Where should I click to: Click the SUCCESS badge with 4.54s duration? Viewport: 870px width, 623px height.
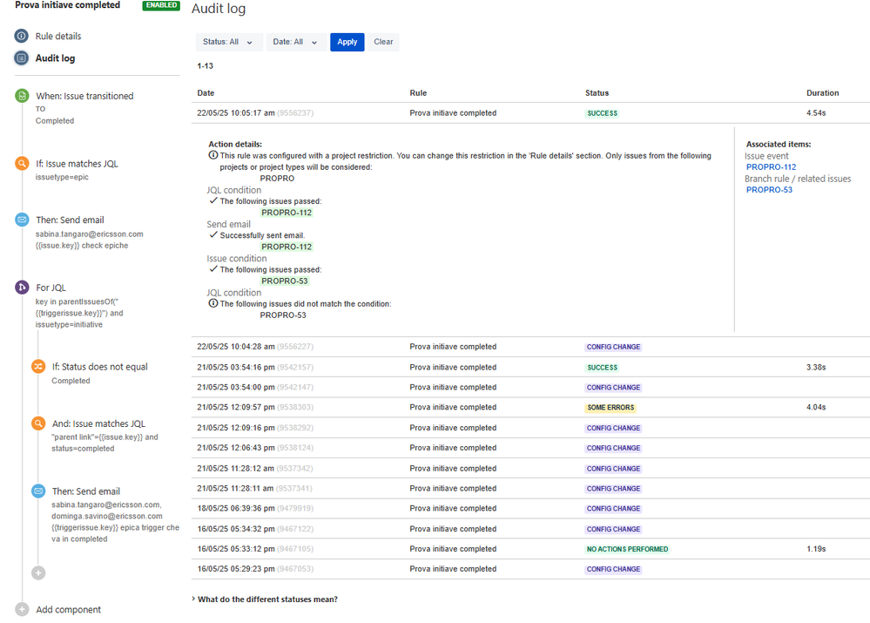[602, 113]
